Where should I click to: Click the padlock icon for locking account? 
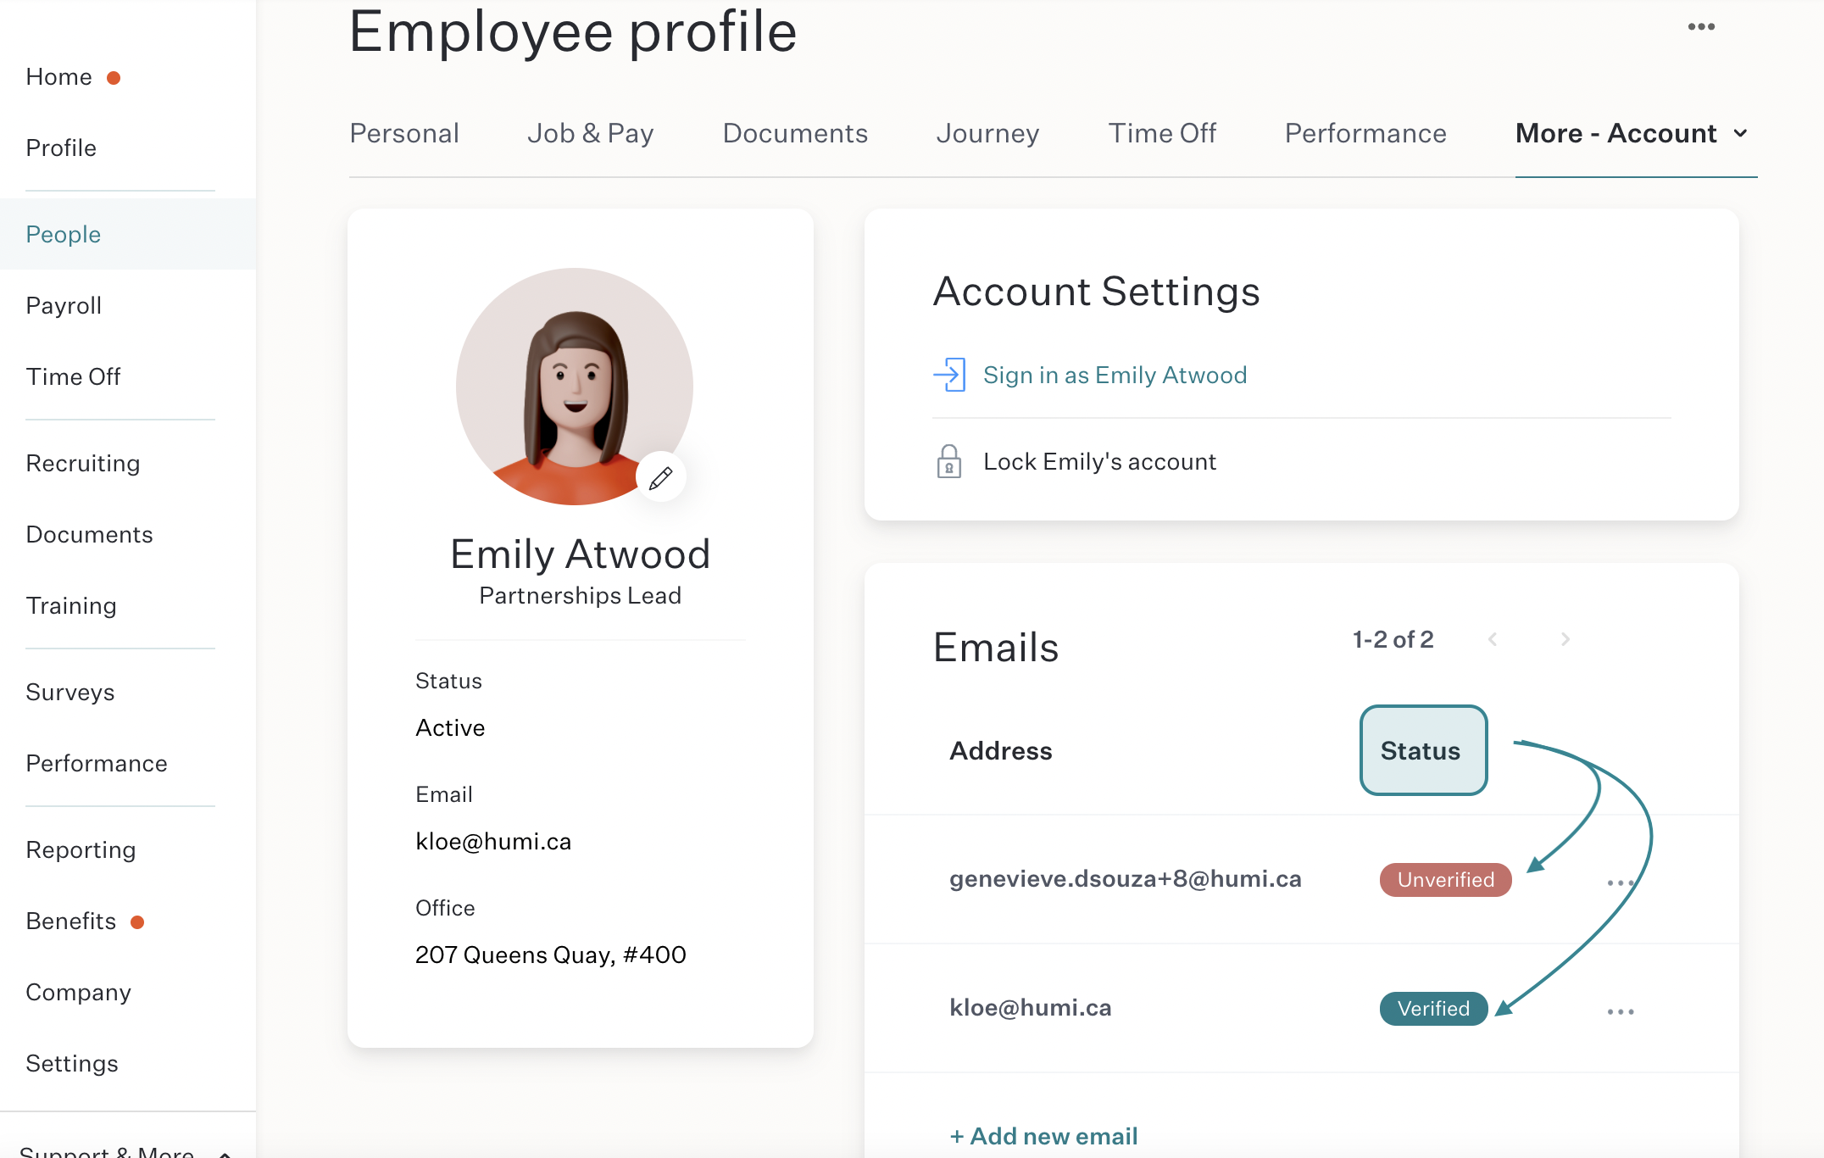pyautogui.click(x=949, y=462)
